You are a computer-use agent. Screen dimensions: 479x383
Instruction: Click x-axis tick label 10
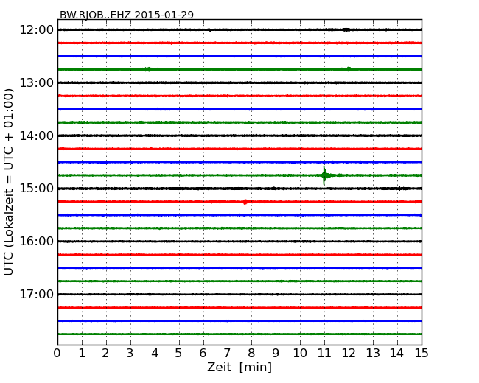coord(300,354)
